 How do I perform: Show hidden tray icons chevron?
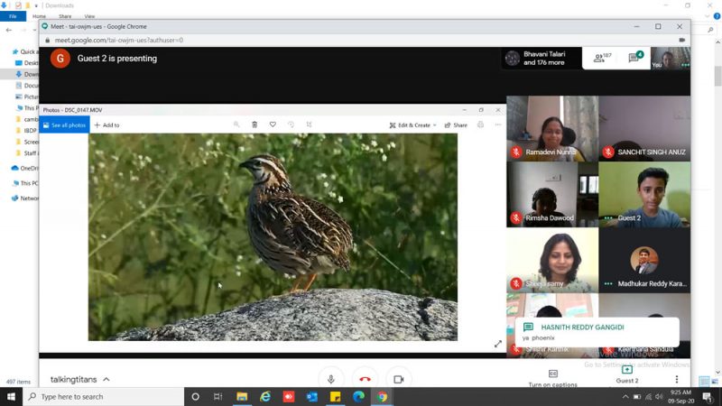coord(625,396)
